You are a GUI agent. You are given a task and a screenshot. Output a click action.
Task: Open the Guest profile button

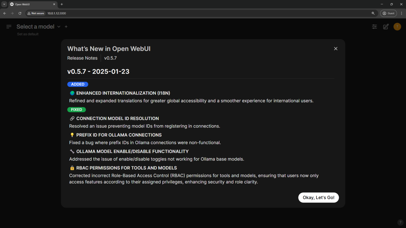(388, 13)
